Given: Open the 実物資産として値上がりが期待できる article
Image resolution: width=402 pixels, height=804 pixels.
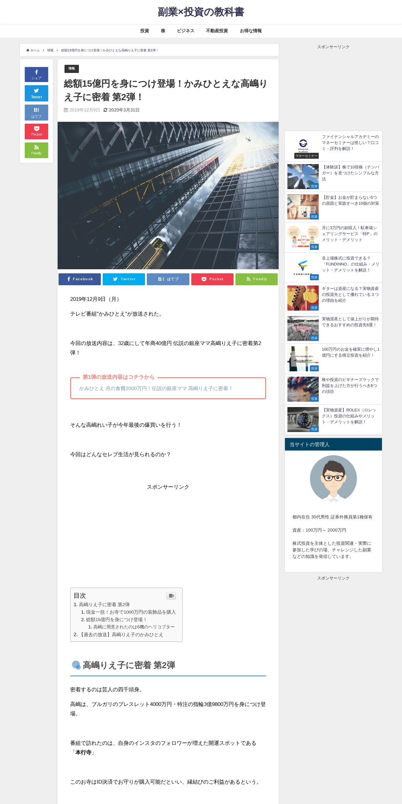Looking at the screenshot, I should pyautogui.click(x=350, y=322).
